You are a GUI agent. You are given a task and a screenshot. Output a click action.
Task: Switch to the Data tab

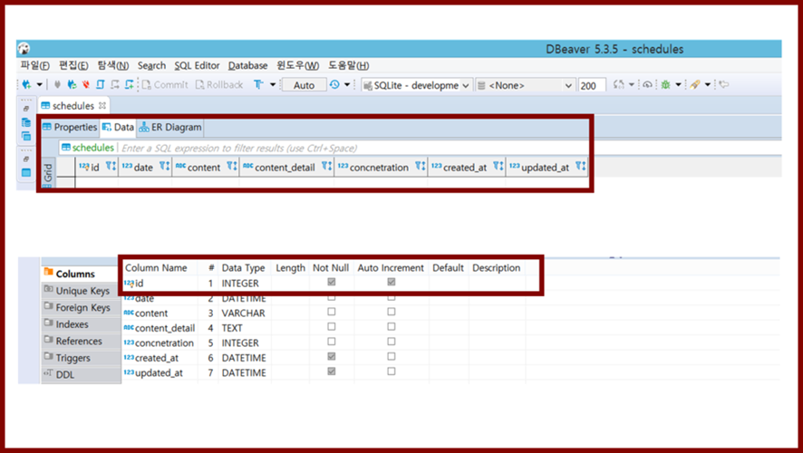(x=118, y=127)
